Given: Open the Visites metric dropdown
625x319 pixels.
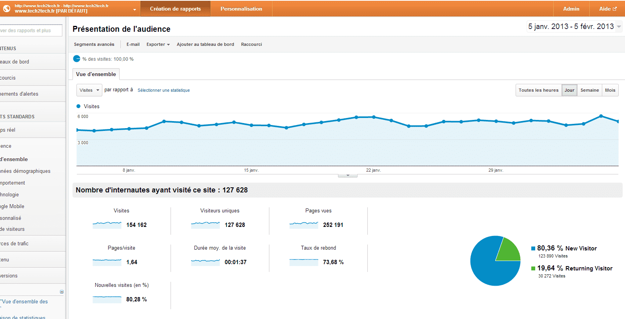Looking at the screenshot, I should (89, 90).
